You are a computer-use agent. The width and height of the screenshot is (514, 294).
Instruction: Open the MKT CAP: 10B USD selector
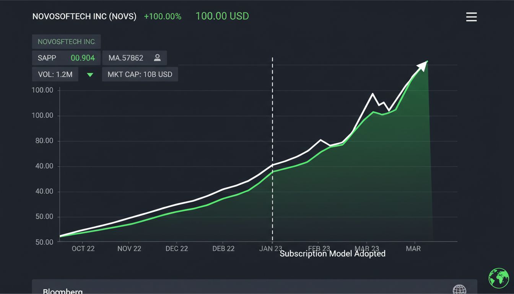(140, 74)
